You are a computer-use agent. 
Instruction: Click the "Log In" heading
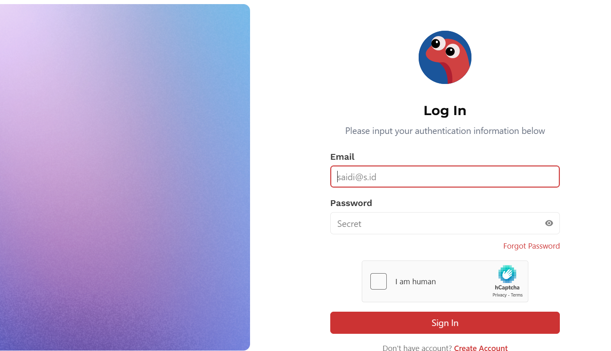click(445, 111)
